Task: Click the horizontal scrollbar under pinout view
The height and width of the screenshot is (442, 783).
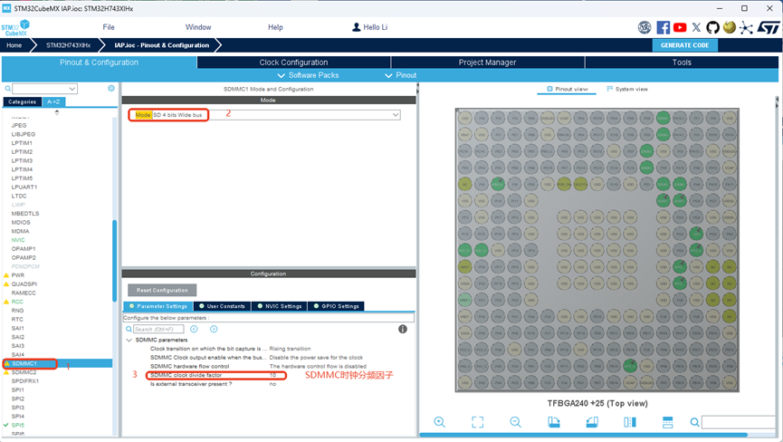Action: point(583,435)
